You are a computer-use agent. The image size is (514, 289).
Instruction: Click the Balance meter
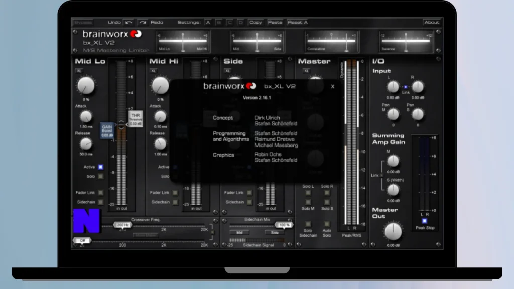click(x=406, y=41)
